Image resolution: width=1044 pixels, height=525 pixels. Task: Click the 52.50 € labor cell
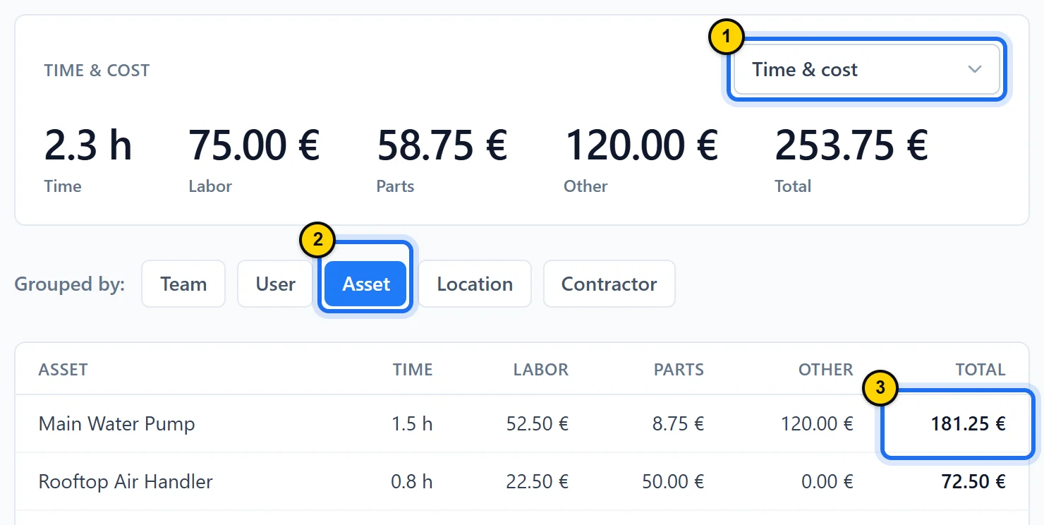pyautogui.click(x=538, y=424)
